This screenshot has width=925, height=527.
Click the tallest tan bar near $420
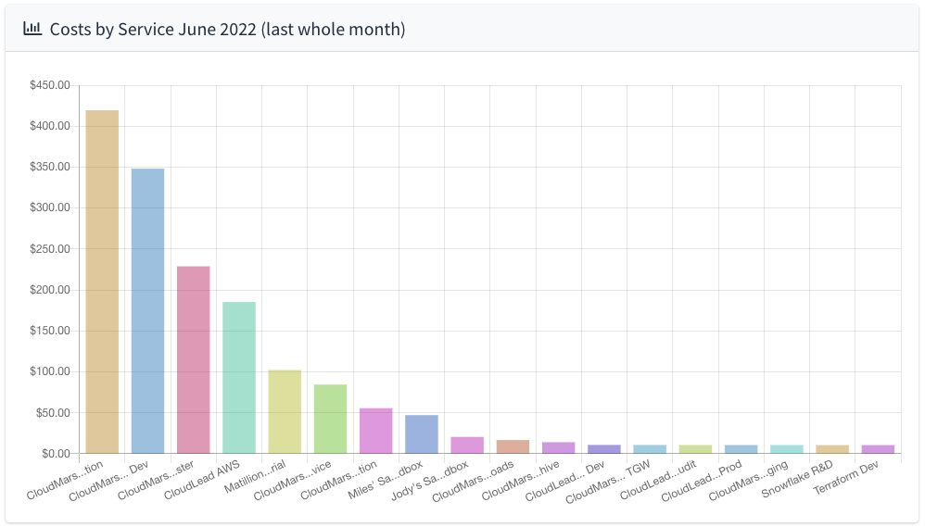click(x=102, y=282)
